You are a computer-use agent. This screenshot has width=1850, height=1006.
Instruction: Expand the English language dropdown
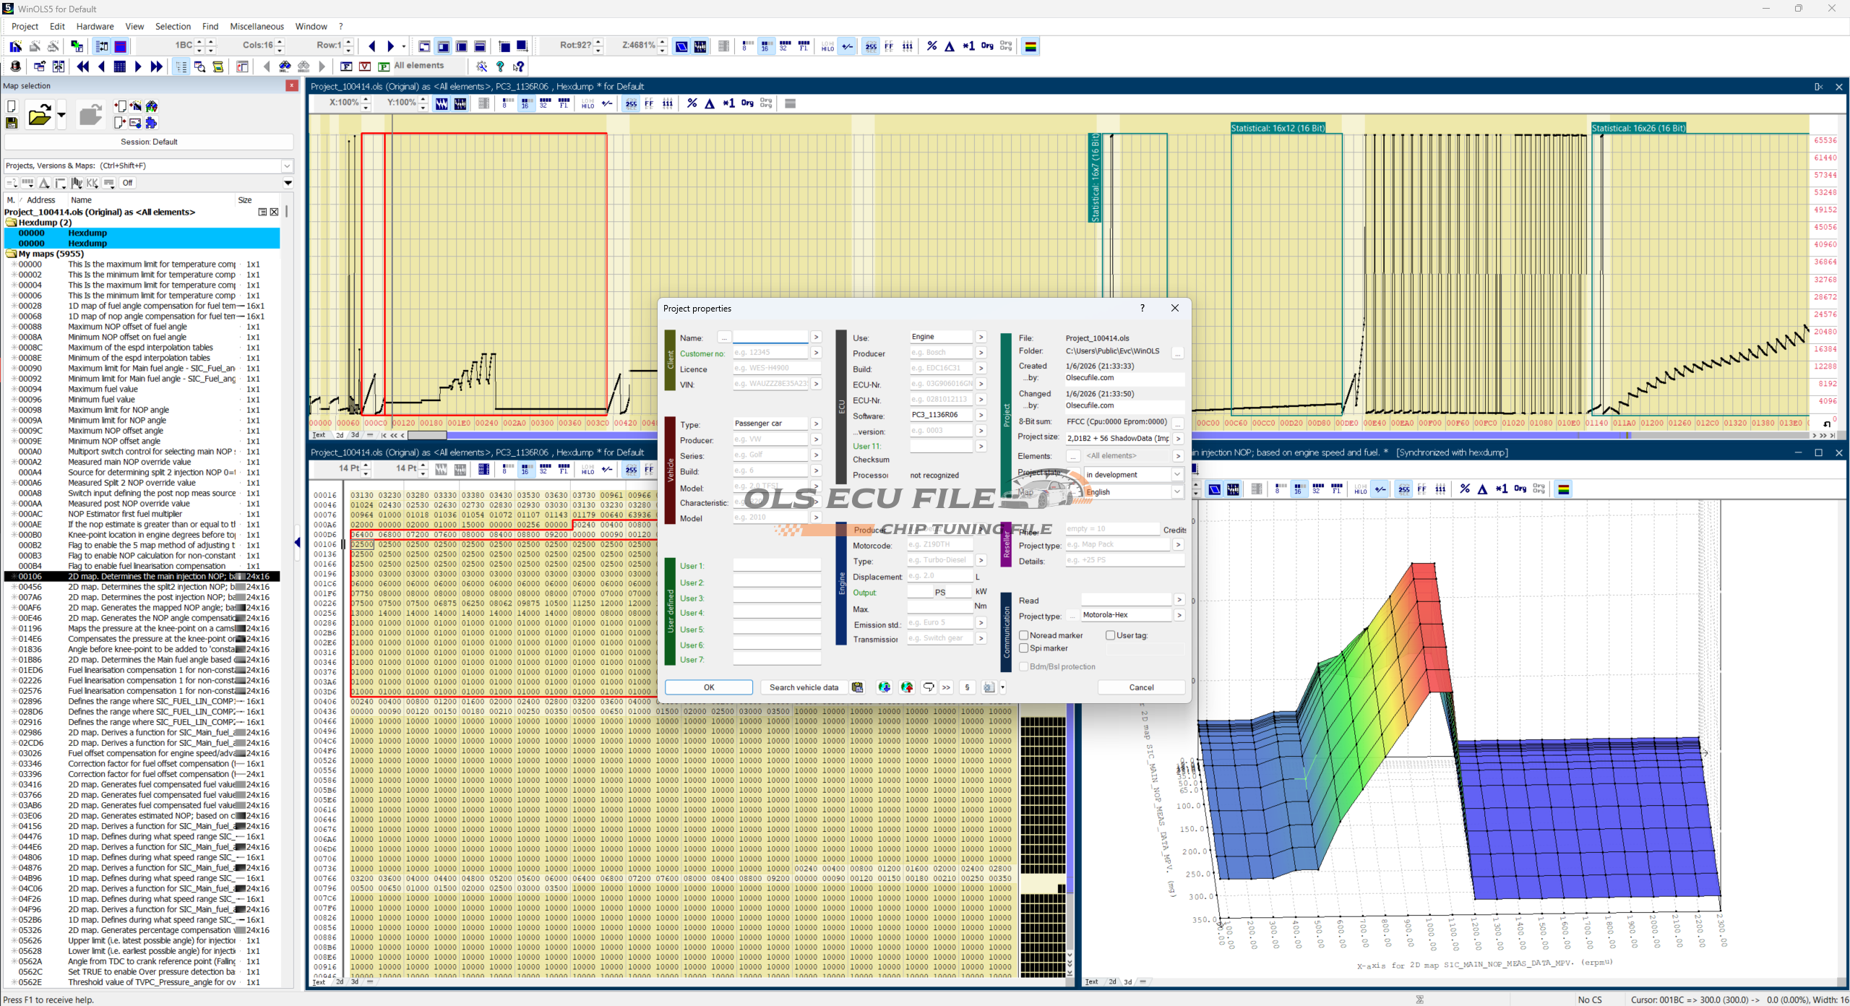click(1176, 492)
